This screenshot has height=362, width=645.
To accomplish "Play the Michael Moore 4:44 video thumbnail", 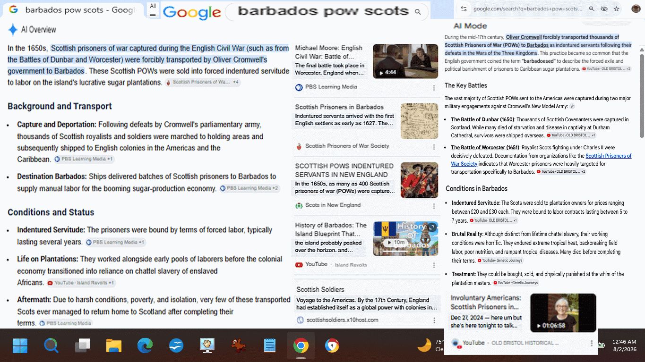I will point(405,61).
